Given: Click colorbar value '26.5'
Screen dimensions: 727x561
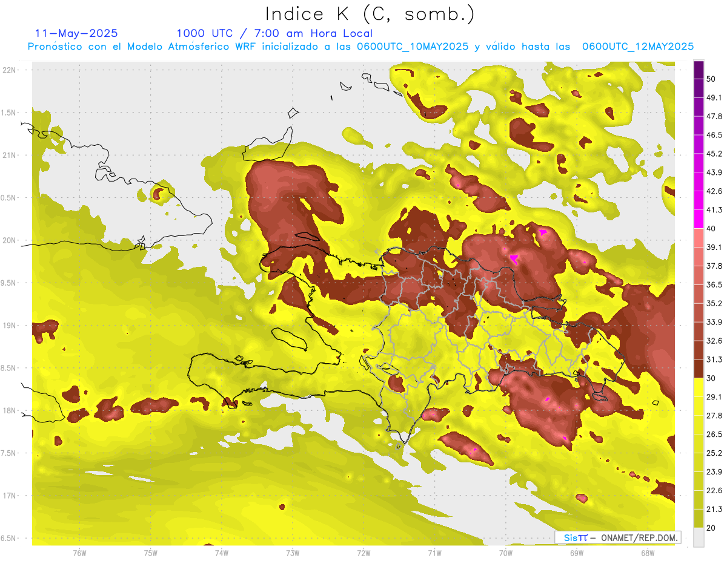Looking at the screenshot, I should [714, 435].
